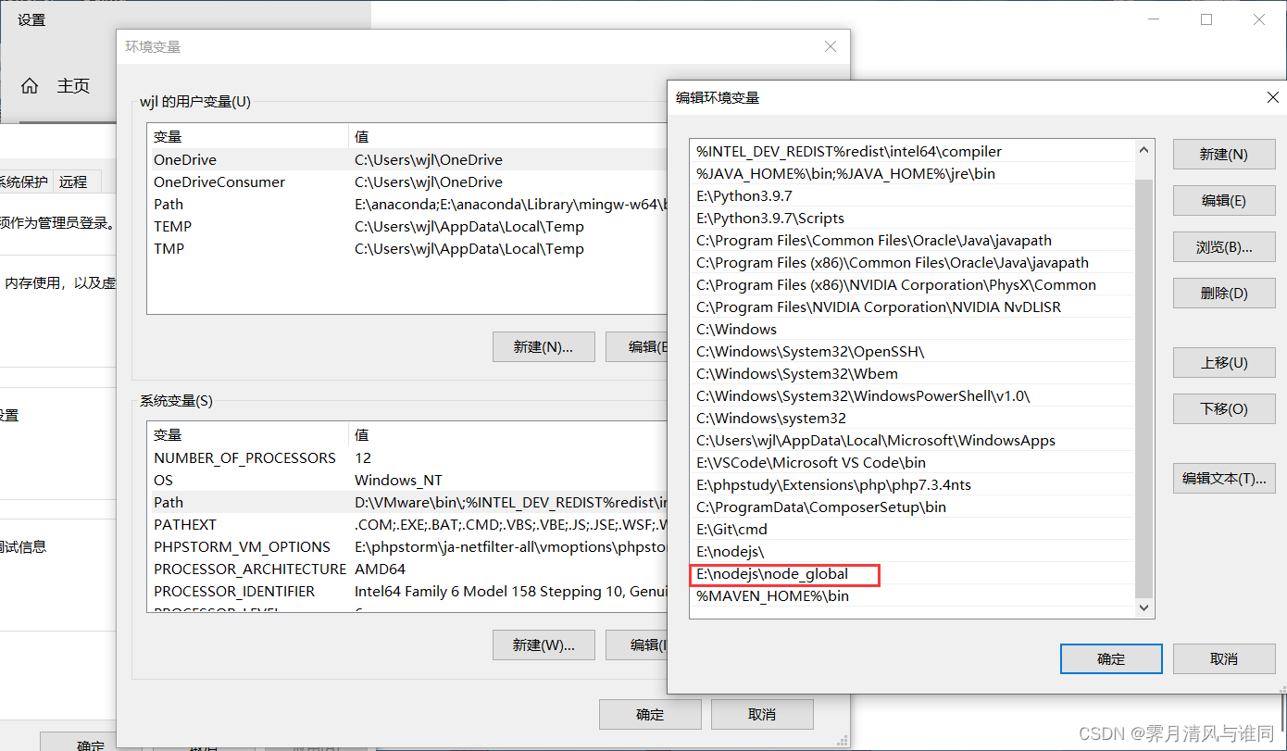Screen dimensions: 1287x751
Task: Select the WindowsApps path entry
Action: click(913, 441)
